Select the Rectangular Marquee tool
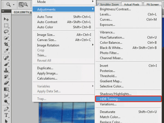The image size is (164, 123). click(6, 25)
